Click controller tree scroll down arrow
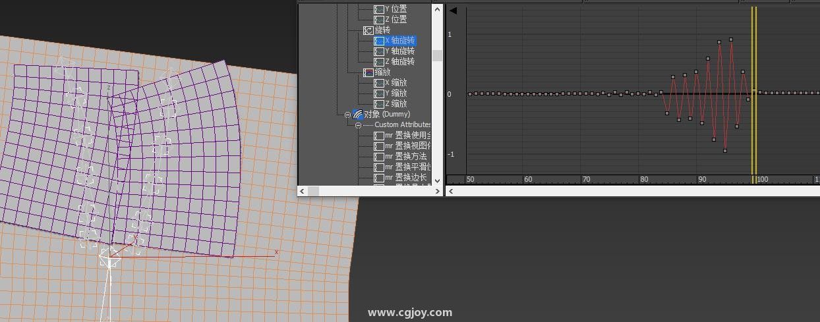Screen dimensions: 820x322 (437, 180)
